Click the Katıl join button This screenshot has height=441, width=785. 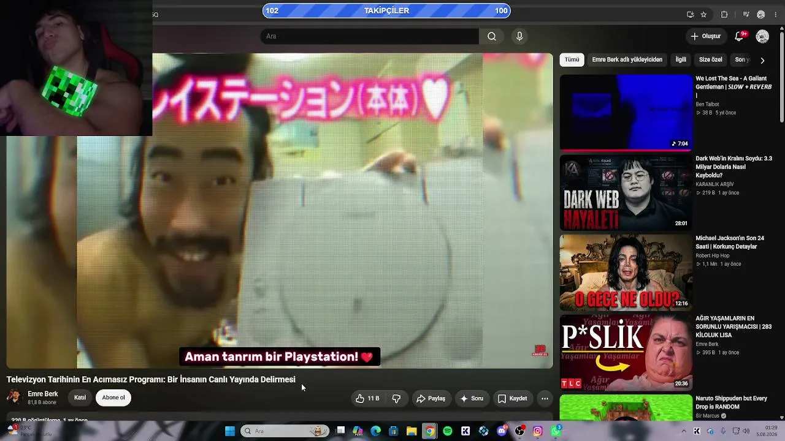tap(80, 398)
